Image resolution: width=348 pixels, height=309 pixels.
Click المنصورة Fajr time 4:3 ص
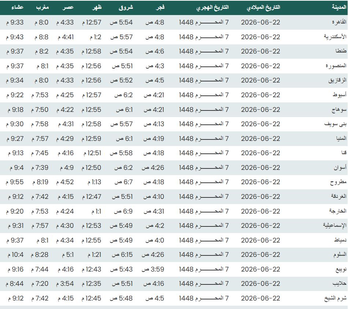pos(155,66)
